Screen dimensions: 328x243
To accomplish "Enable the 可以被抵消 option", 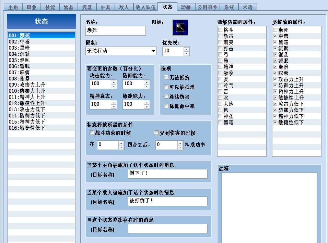I will (166, 87).
